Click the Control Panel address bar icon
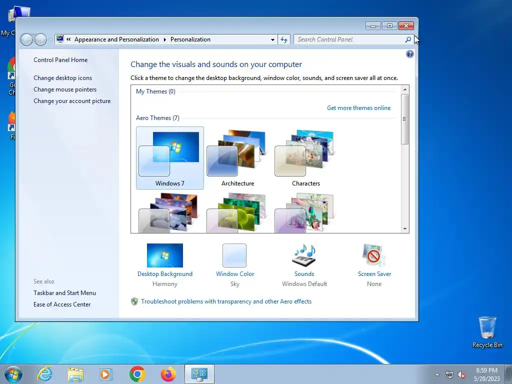The height and width of the screenshot is (384, 512). 60,39
